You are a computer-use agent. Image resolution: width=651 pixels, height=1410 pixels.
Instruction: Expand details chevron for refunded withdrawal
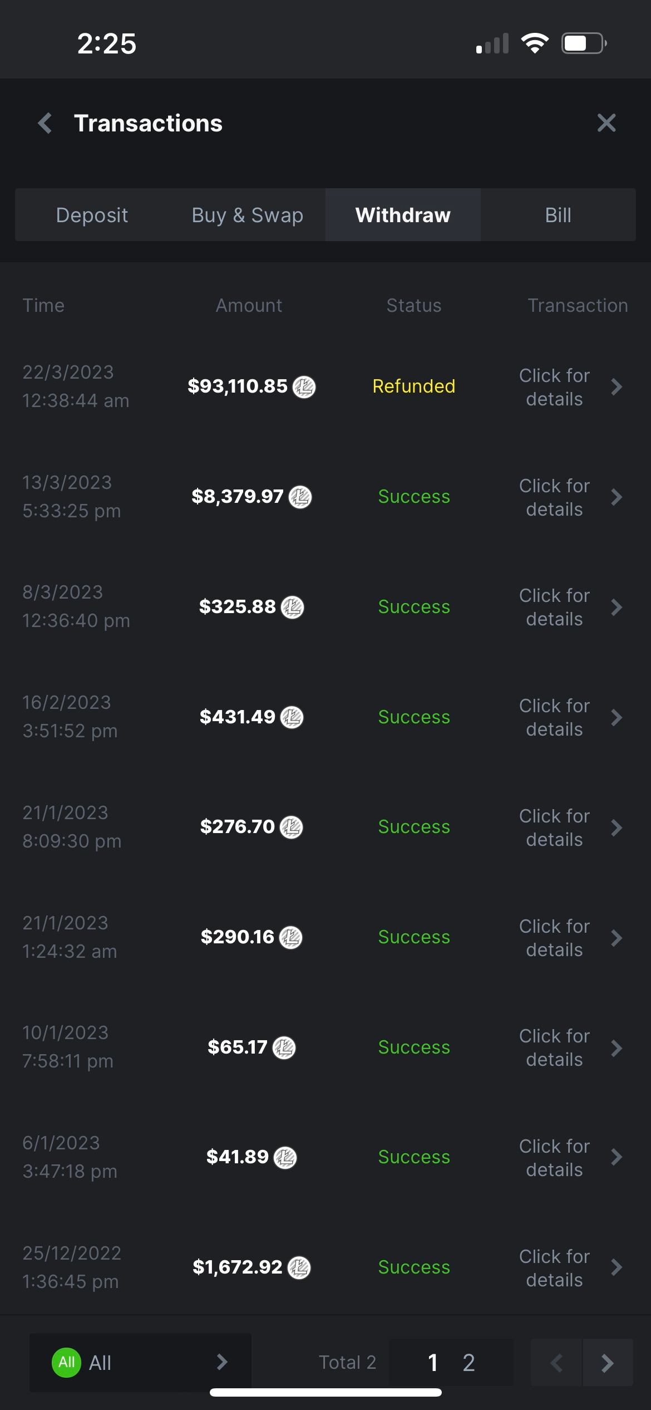pyautogui.click(x=616, y=387)
